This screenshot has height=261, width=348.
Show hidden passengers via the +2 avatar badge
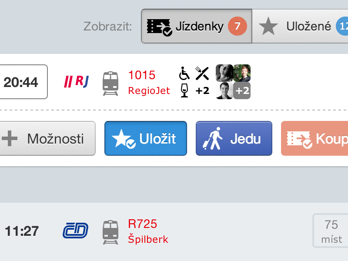(242, 91)
